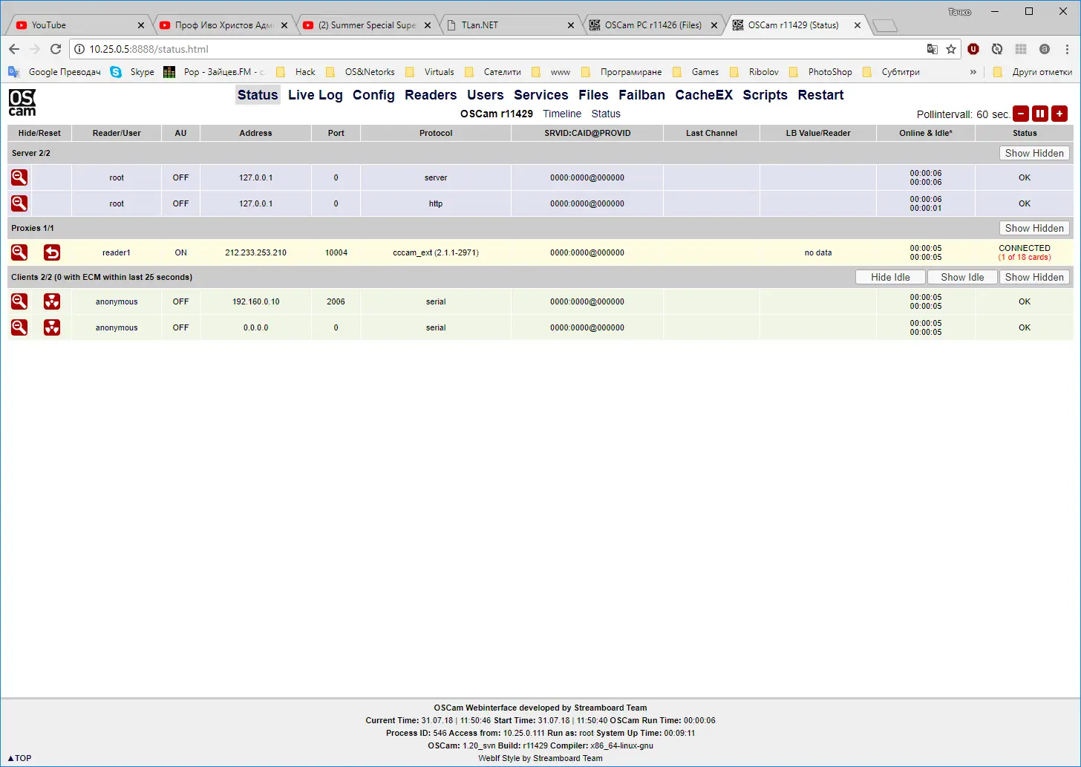Open Google Translate icon in address bar
This screenshot has height=767, width=1081.
click(933, 49)
